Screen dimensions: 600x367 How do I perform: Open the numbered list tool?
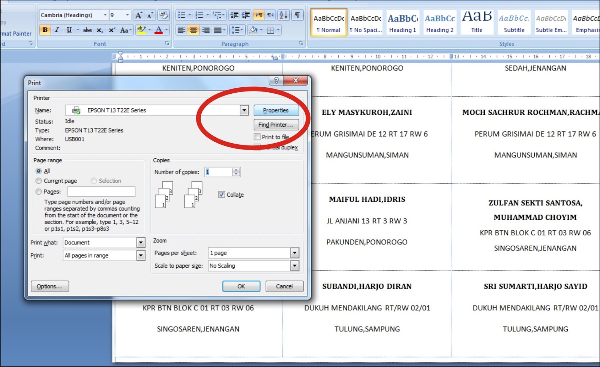click(199, 14)
